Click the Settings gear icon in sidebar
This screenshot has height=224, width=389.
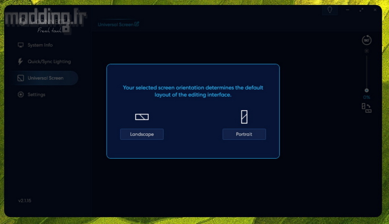pyautogui.click(x=21, y=95)
